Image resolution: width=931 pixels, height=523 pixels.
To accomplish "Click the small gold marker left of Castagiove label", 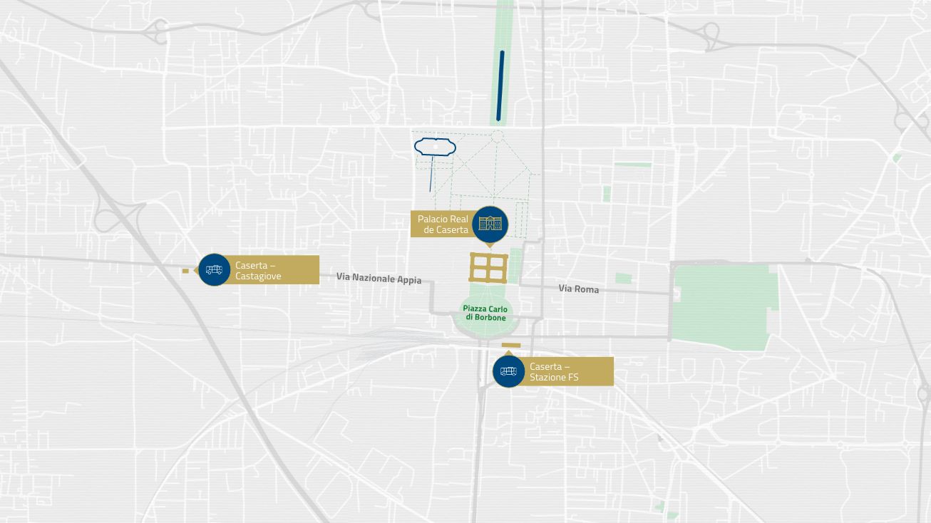I will [187, 270].
